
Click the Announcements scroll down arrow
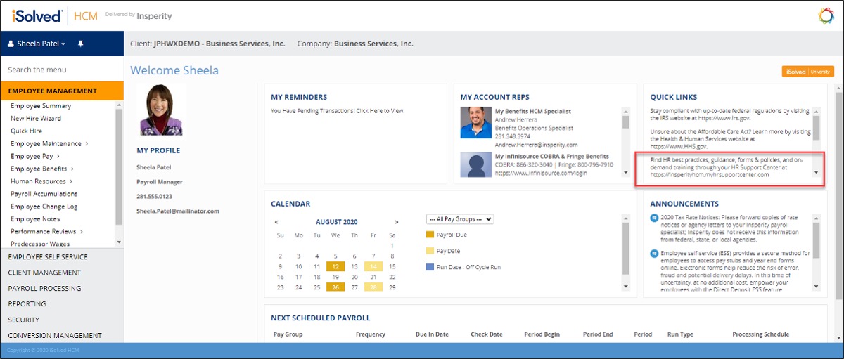point(816,286)
